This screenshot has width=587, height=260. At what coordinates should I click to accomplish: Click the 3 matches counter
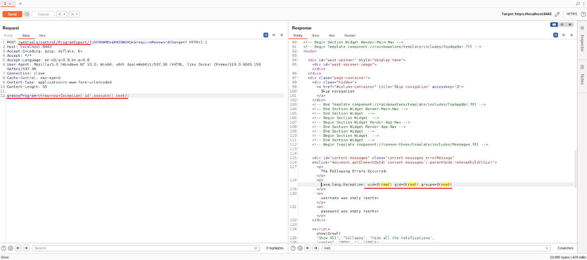click(x=565, y=248)
